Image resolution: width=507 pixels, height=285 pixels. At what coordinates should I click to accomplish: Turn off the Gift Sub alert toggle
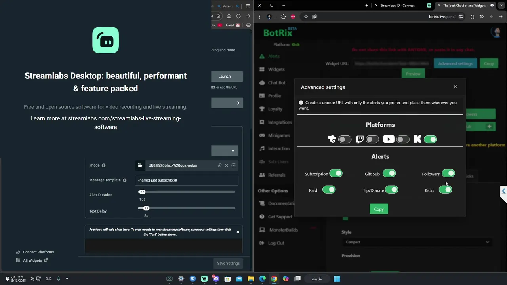click(x=389, y=173)
